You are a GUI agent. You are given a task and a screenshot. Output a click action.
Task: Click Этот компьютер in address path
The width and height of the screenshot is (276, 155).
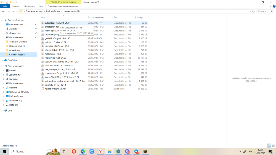pos(34,11)
